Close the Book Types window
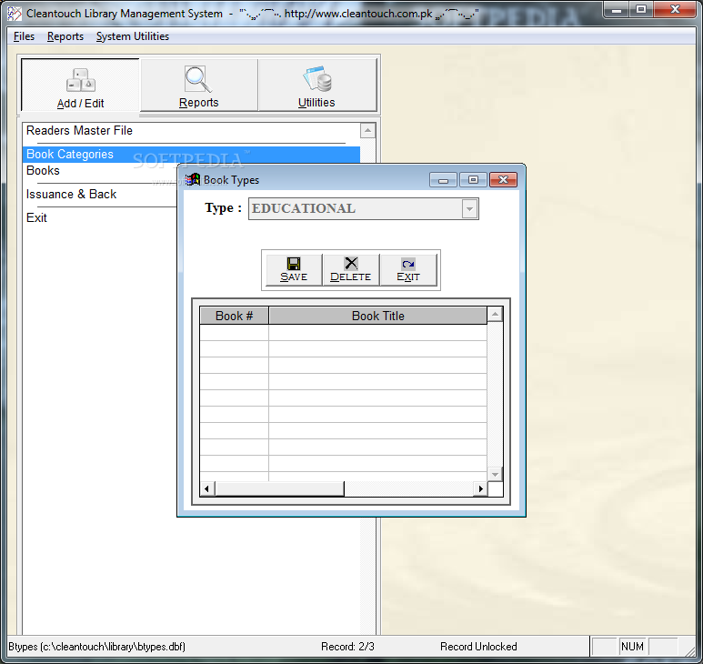 503,180
